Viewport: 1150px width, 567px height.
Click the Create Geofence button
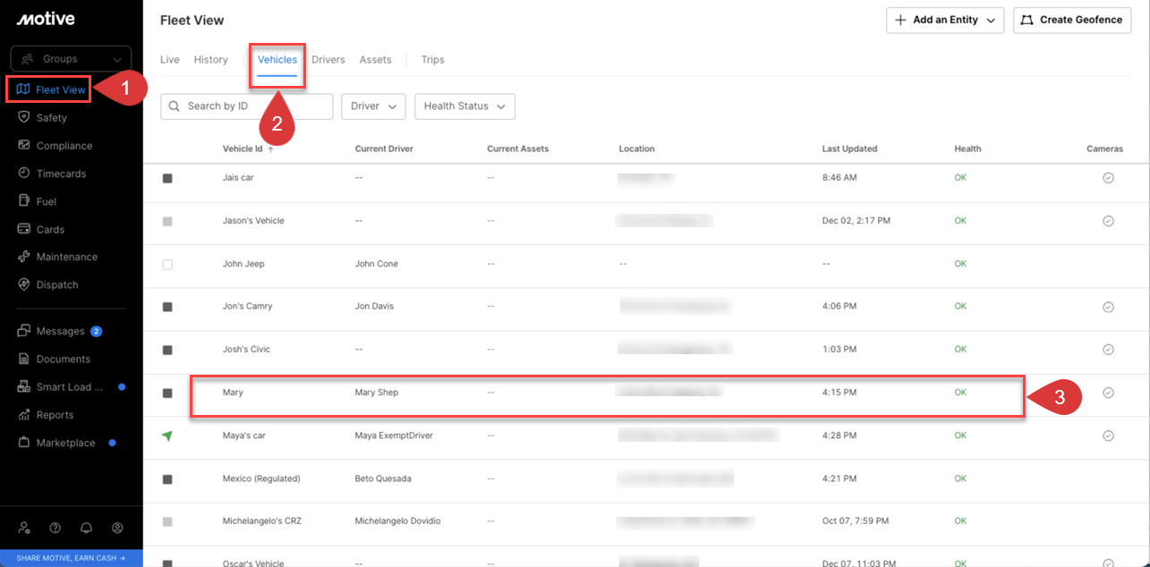point(1072,20)
